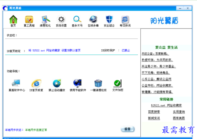Image resolution: width=197 pixels, height=139 pixels.
Task: Open 百度搜索 link
Action: point(154,112)
